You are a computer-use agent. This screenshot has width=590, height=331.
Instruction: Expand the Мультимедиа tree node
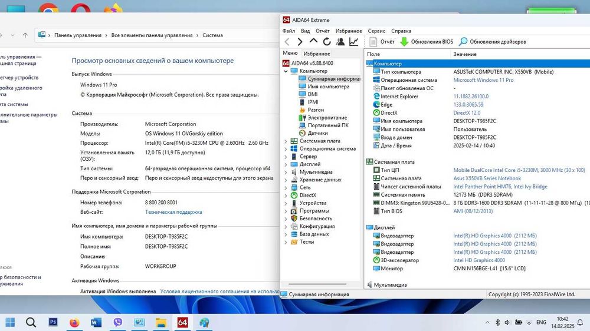(286, 172)
